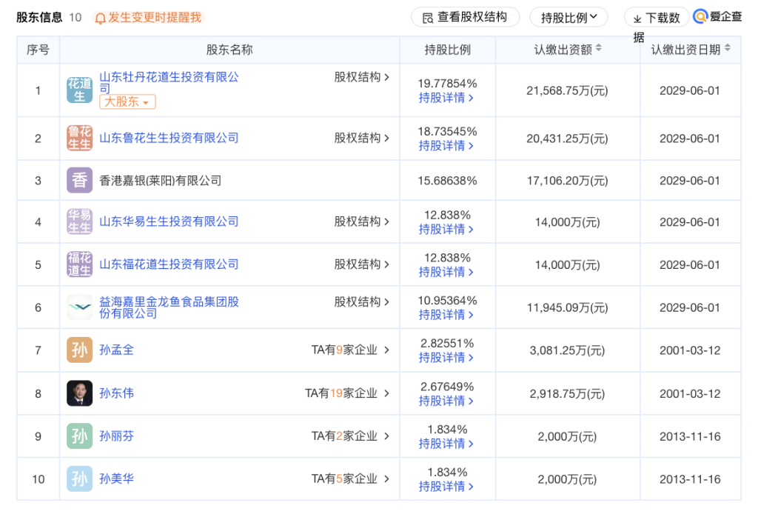Select 3,081.25万(元) amount cell
The height and width of the screenshot is (517, 758).
567,350
